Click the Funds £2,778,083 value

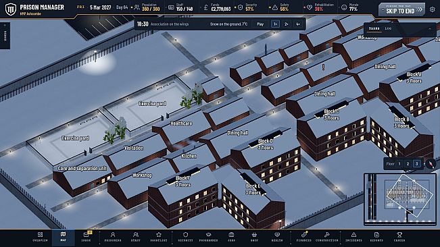pos(220,9)
